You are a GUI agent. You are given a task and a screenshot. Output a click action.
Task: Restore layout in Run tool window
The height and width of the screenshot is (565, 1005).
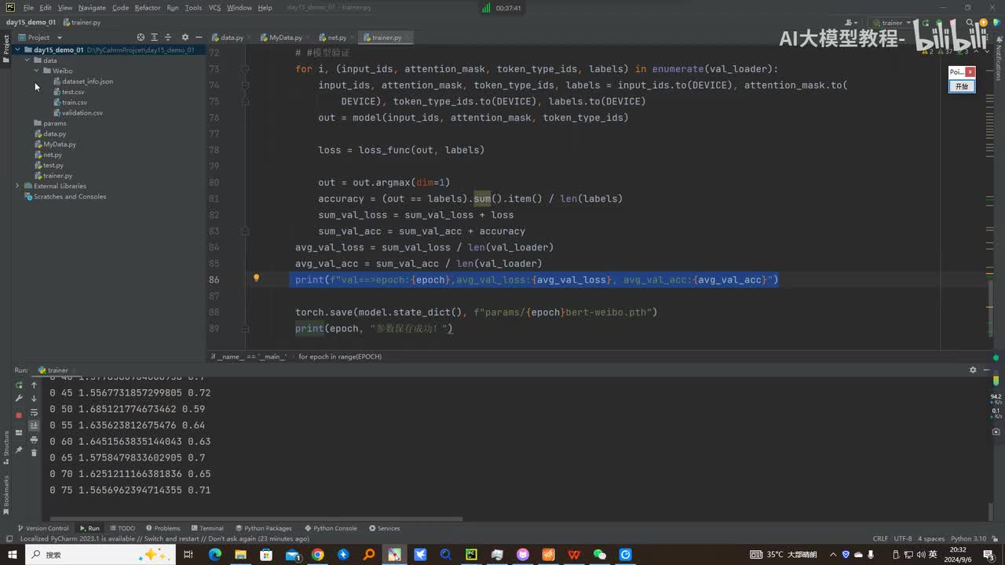pos(19,433)
